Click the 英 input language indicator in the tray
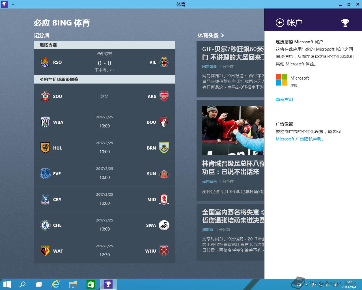Viewport: 362px width, 290px height. [x=336, y=285]
